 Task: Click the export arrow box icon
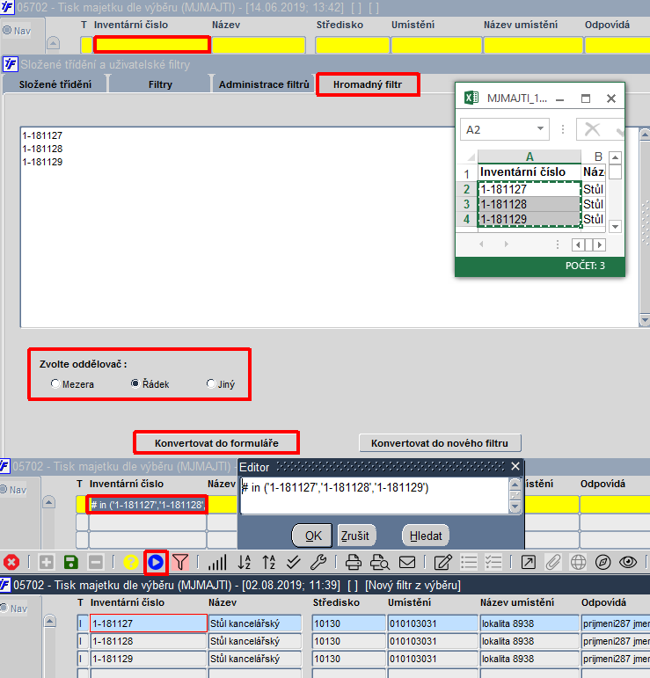coord(528,562)
